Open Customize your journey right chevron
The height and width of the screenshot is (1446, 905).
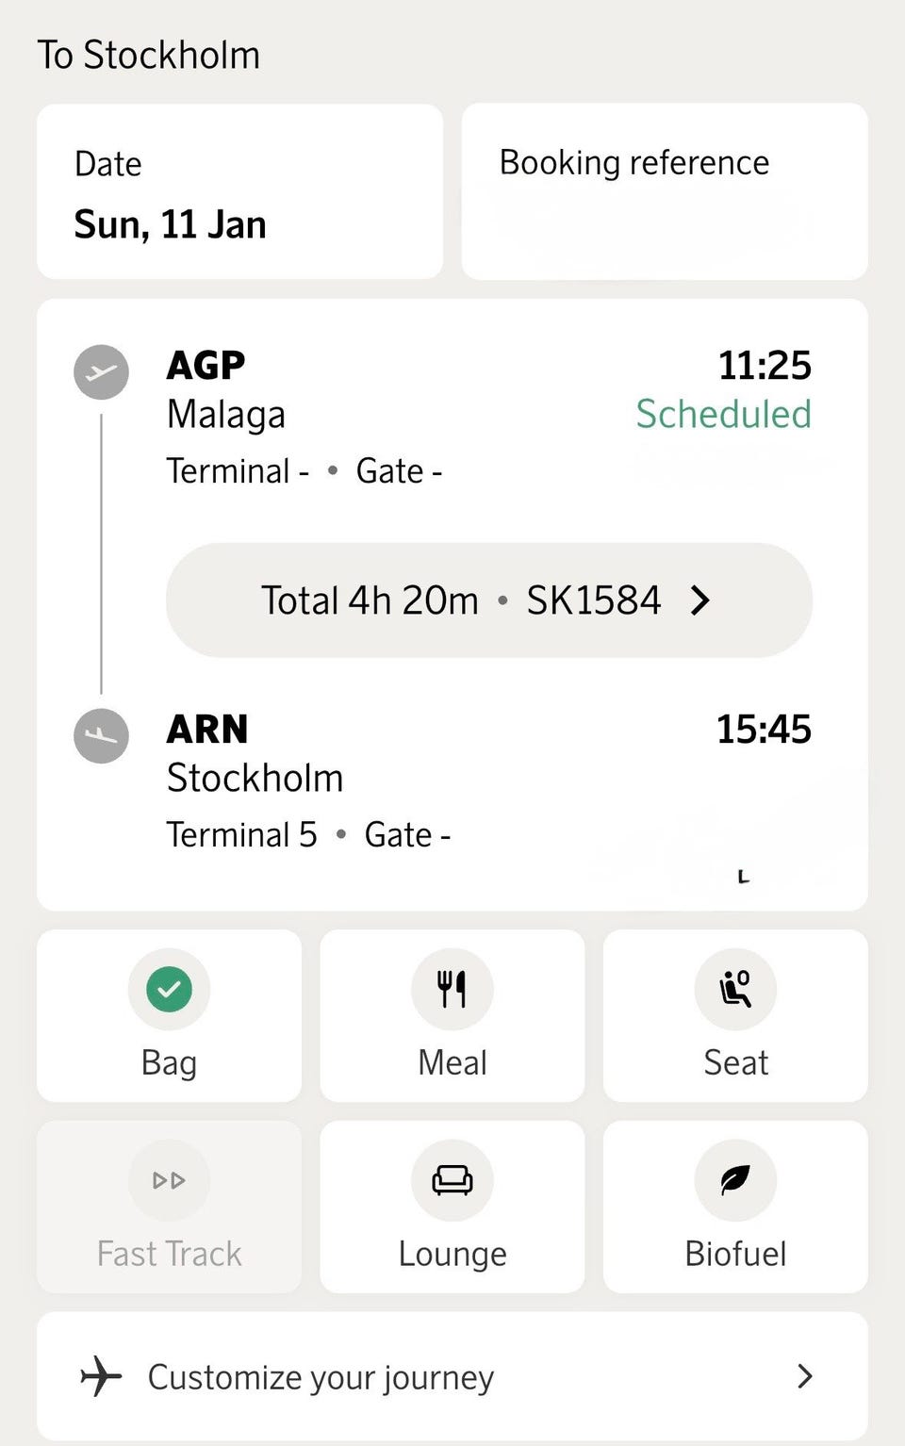point(804,1376)
